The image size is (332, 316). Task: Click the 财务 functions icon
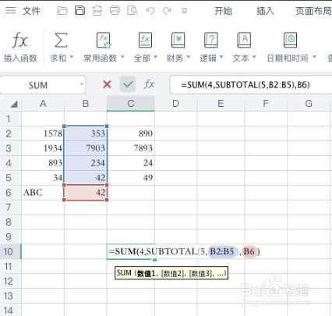click(178, 40)
